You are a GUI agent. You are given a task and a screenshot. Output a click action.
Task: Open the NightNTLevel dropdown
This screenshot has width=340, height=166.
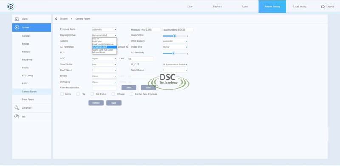pyautogui.click(x=175, y=70)
